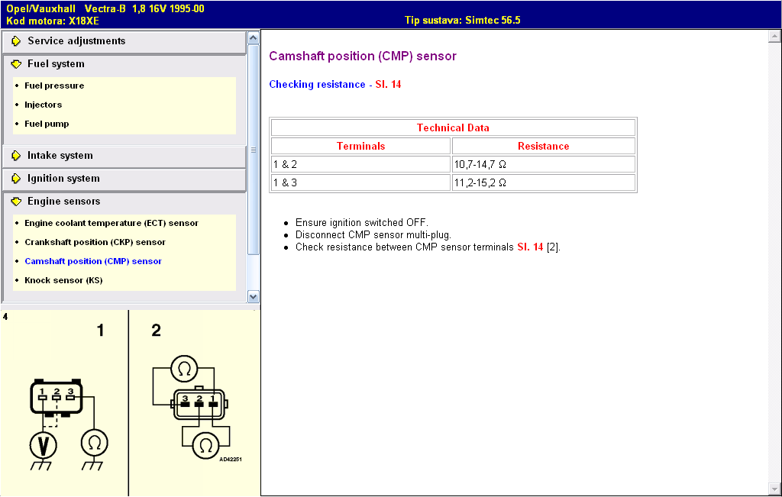Select the Fuel system header label
This screenshot has width=782, height=497.
[56, 64]
